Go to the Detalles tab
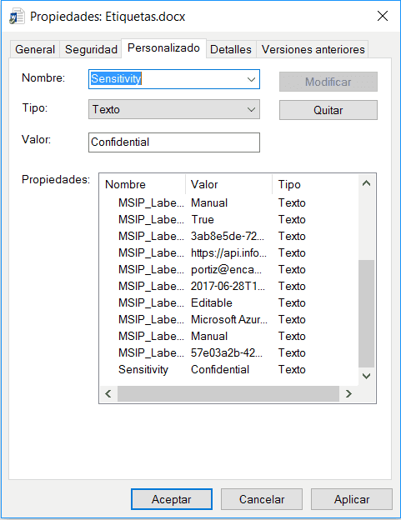The image size is (401, 520). click(231, 49)
